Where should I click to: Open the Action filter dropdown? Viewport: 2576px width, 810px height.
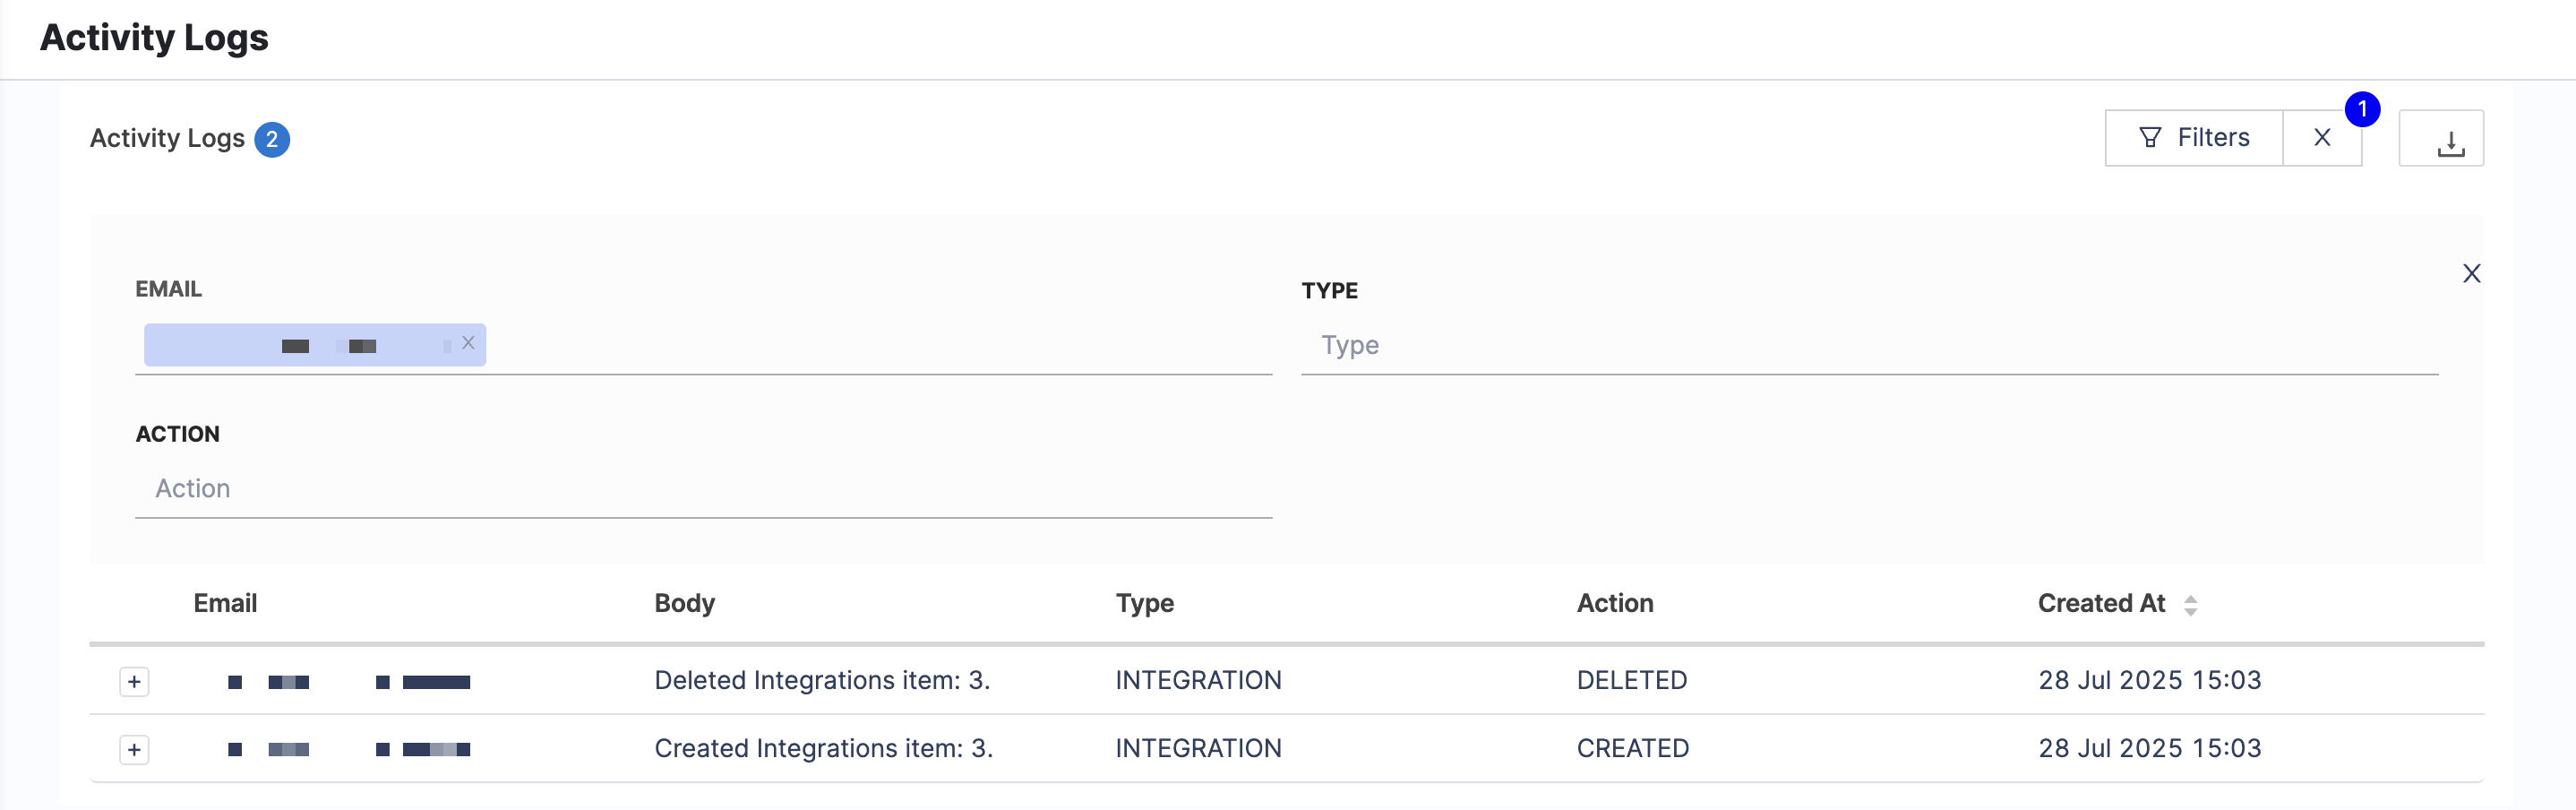(x=702, y=489)
